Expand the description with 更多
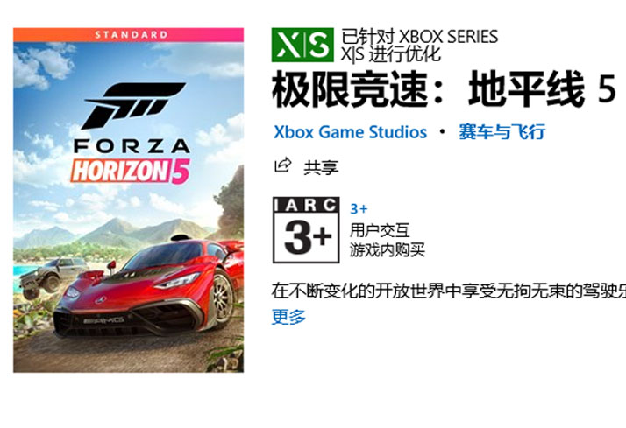 click(288, 317)
